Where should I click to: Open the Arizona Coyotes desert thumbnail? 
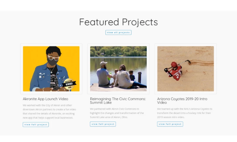click(185, 69)
